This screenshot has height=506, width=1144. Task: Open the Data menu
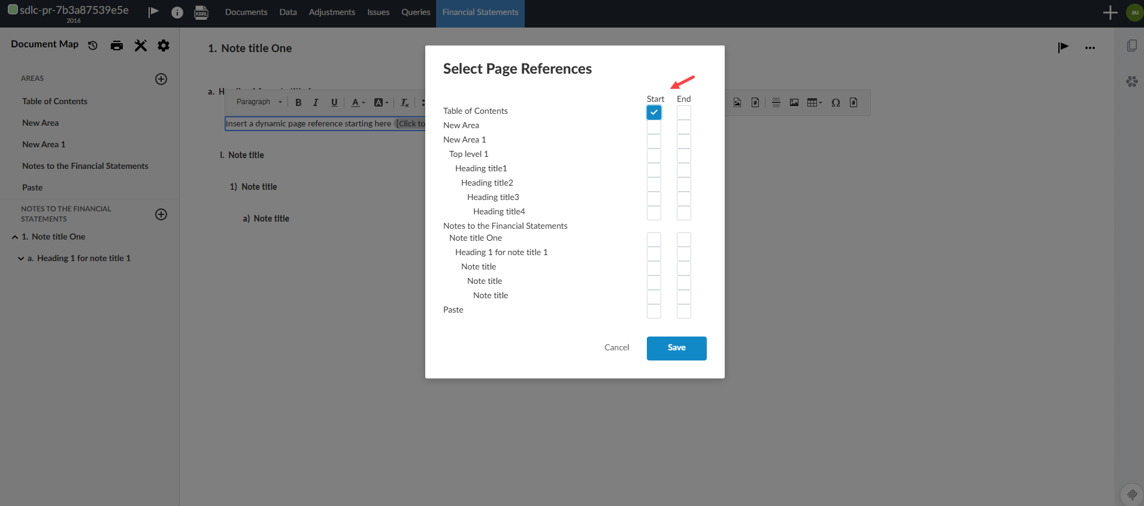288,13
